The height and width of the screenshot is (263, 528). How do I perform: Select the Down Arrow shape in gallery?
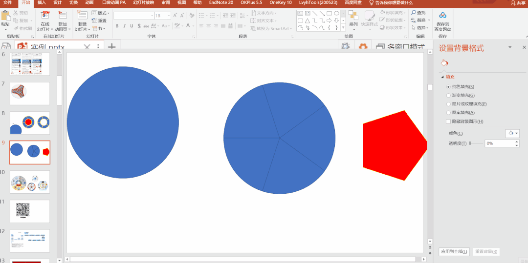point(336,20)
